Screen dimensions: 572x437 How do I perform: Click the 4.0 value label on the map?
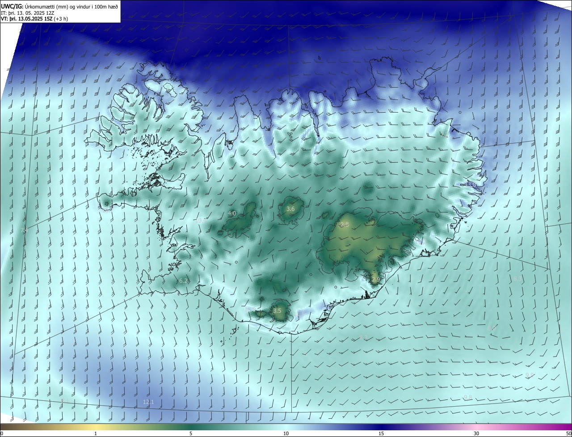coord(232,214)
